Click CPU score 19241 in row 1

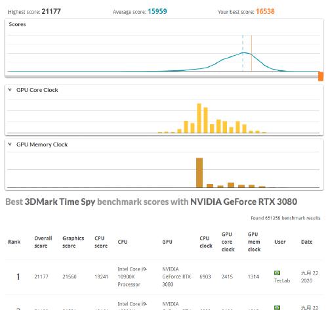101,277
